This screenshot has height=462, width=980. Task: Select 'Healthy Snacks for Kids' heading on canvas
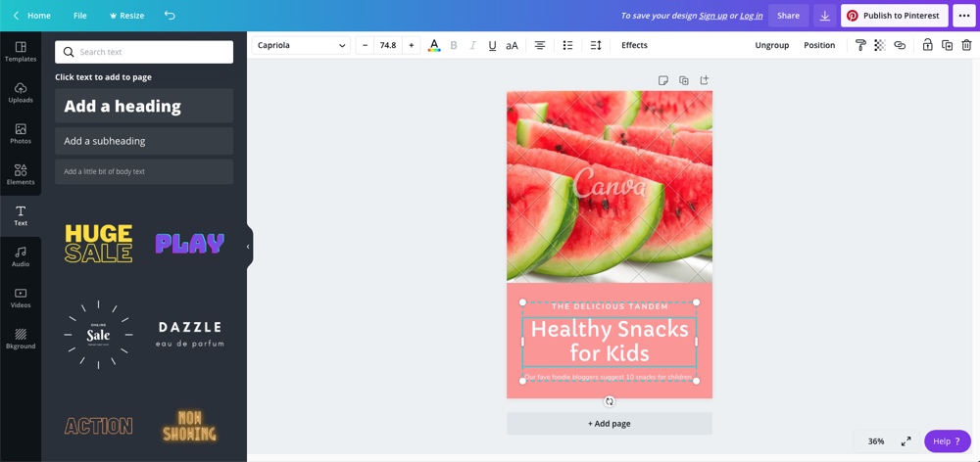pyautogui.click(x=610, y=342)
